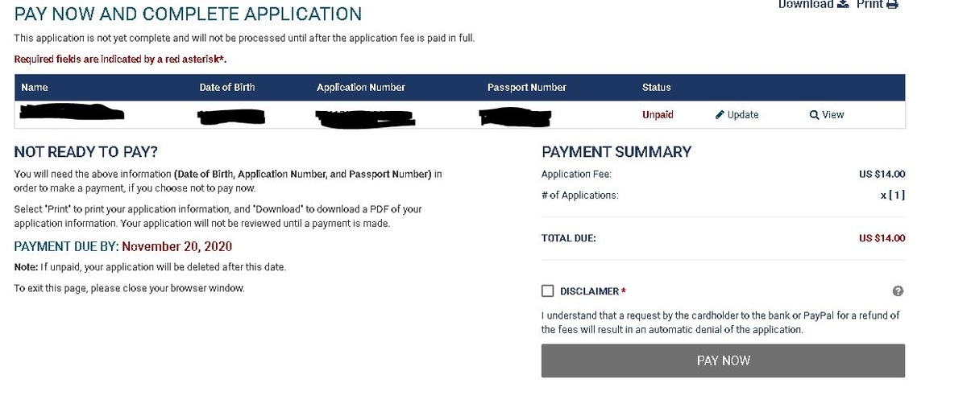Open the question mark help icon
The width and height of the screenshot is (967, 412).
[x=898, y=291]
